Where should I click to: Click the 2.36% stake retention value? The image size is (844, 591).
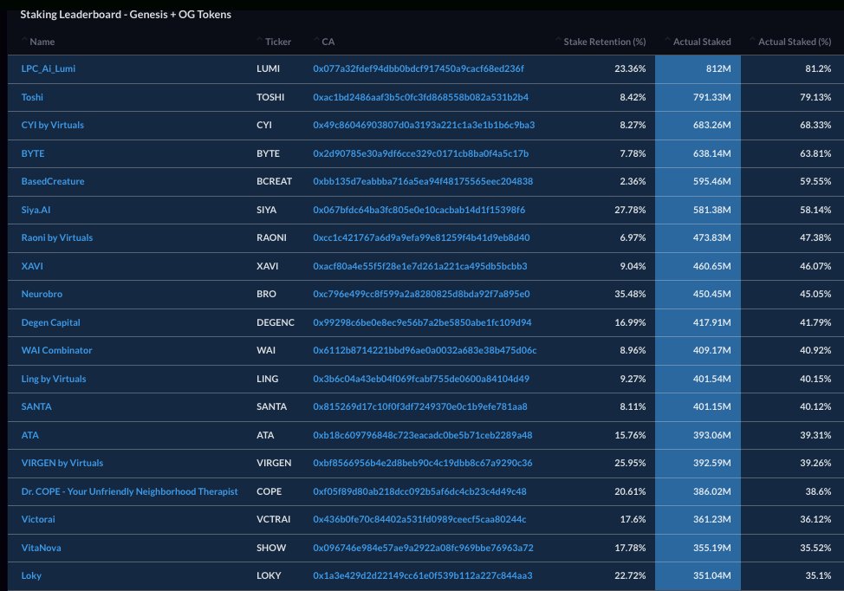tap(633, 181)
